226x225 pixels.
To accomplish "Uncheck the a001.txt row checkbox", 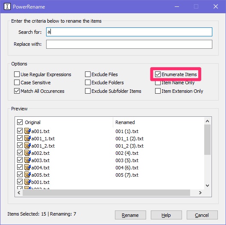I will (20, 131).
